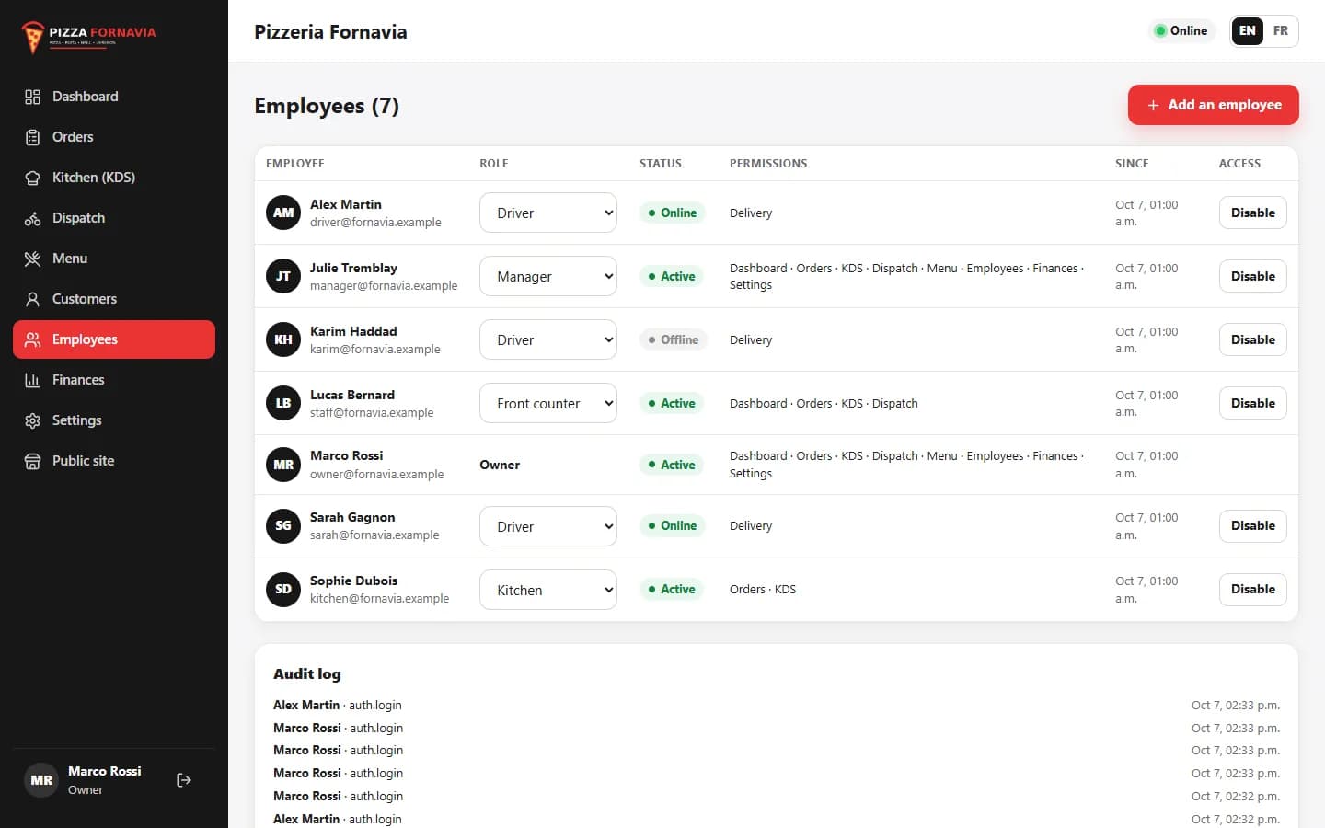Viewport: 1325px width, 828px height.
Task: Switch language to FR
Action: coord(1280,30)
